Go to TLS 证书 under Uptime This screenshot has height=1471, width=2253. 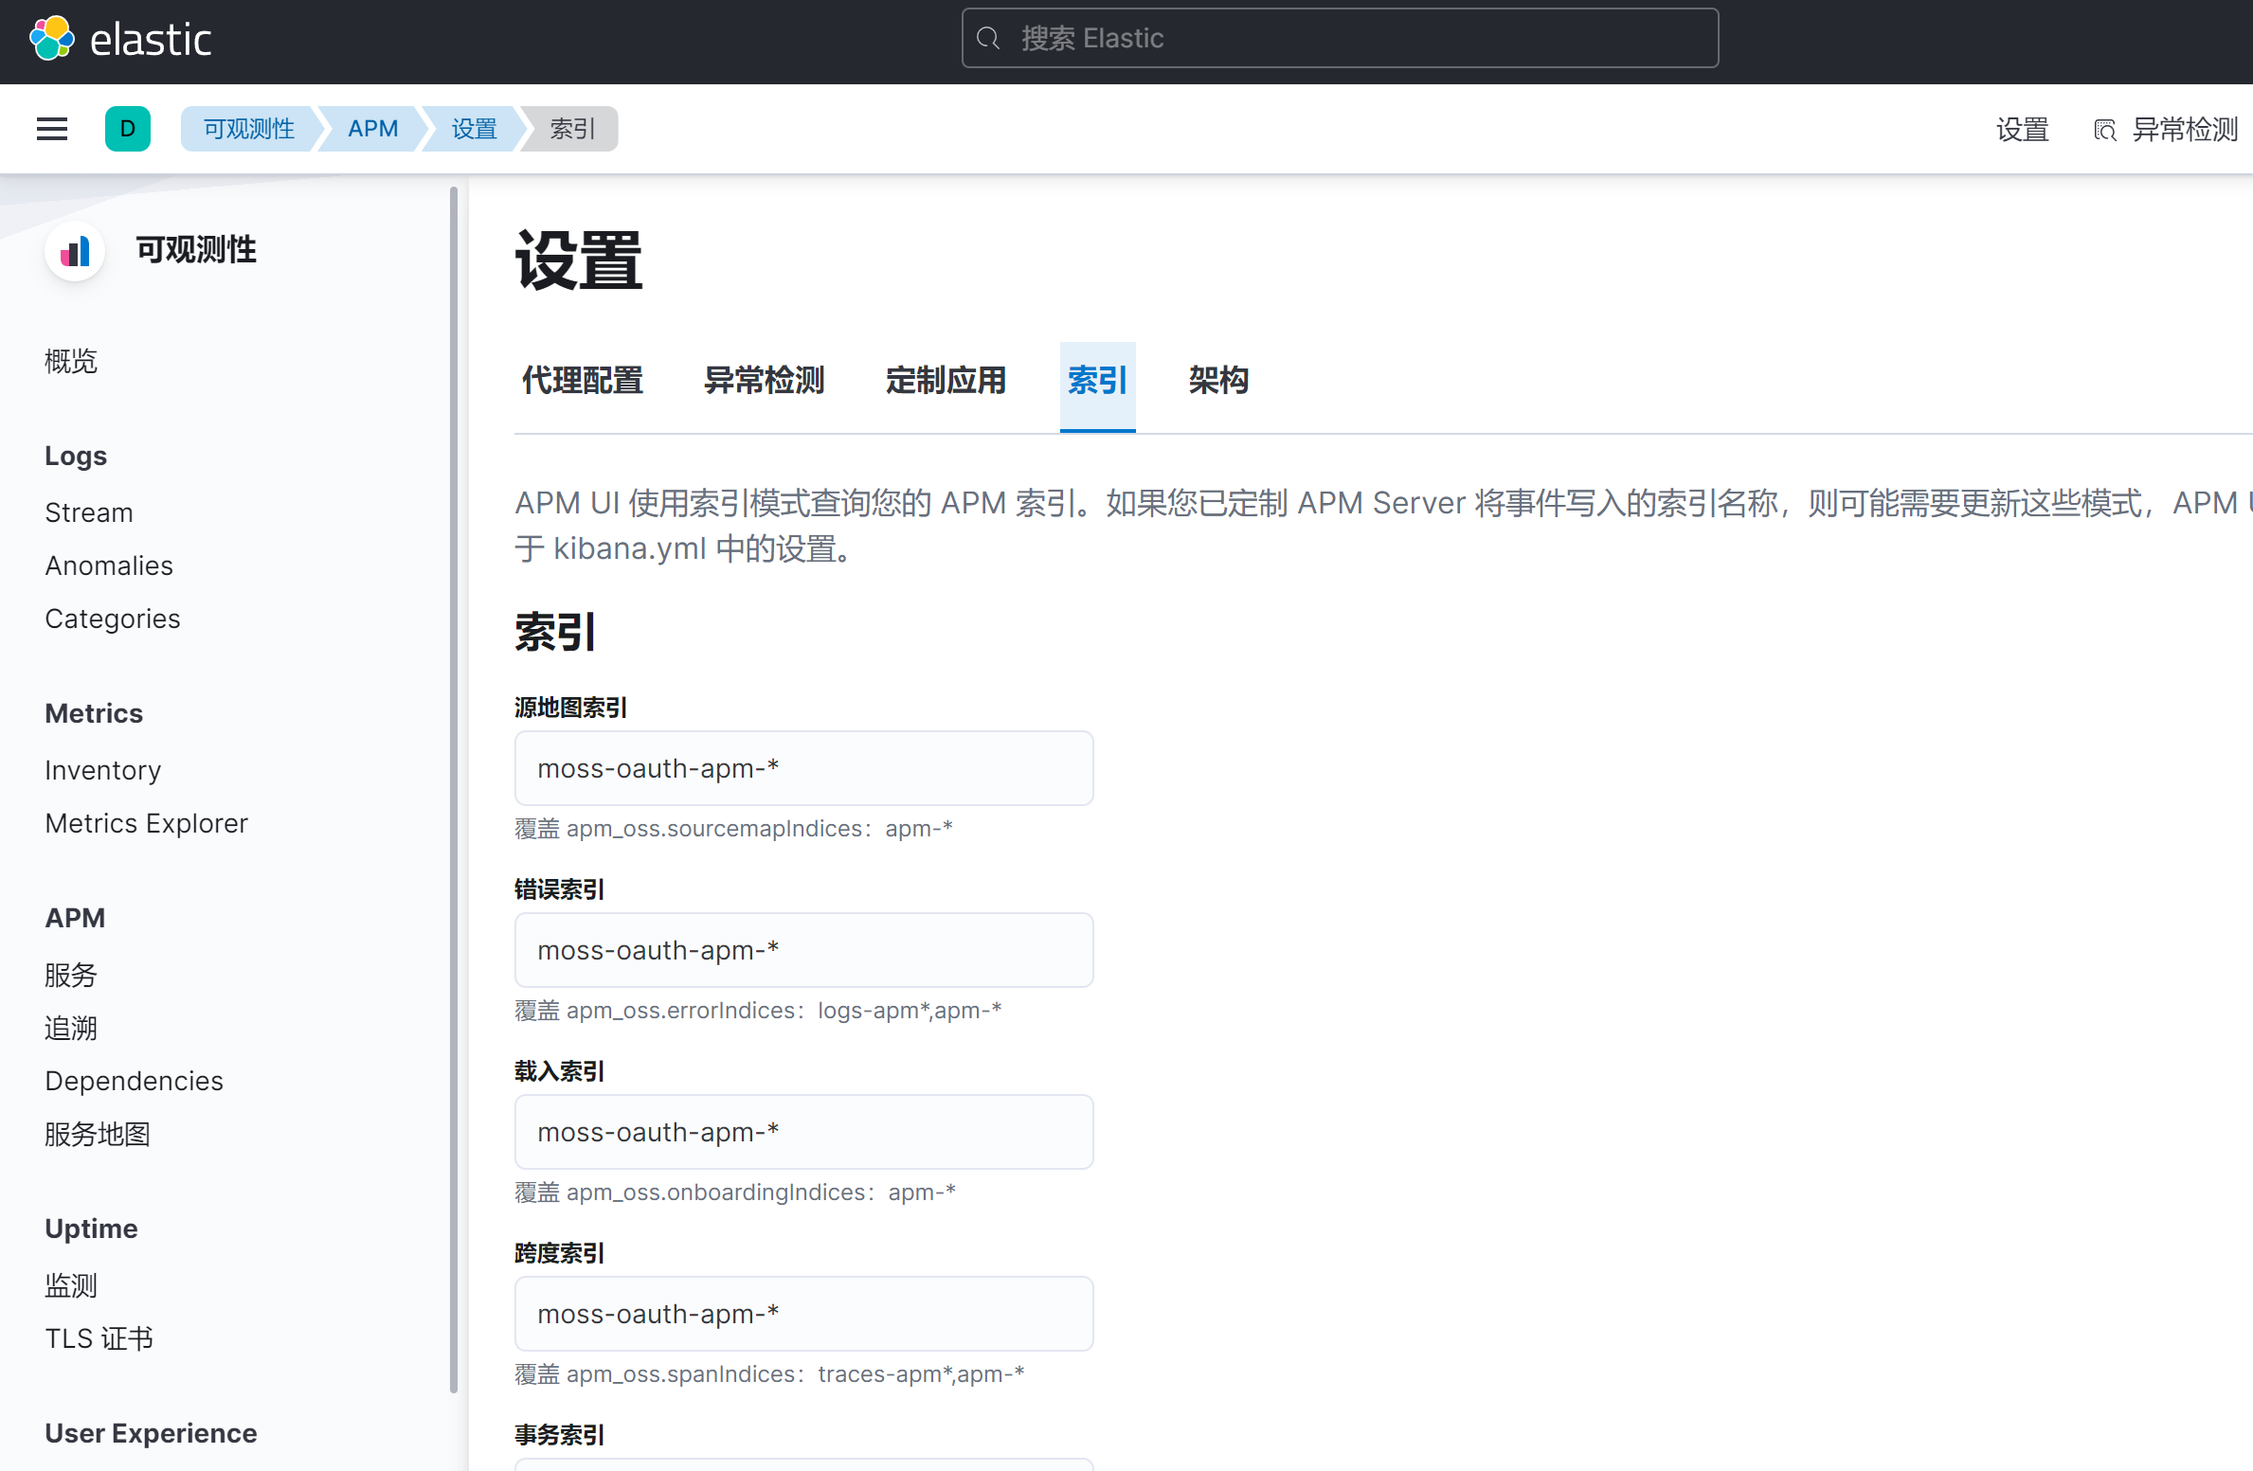pos(99,1337)
